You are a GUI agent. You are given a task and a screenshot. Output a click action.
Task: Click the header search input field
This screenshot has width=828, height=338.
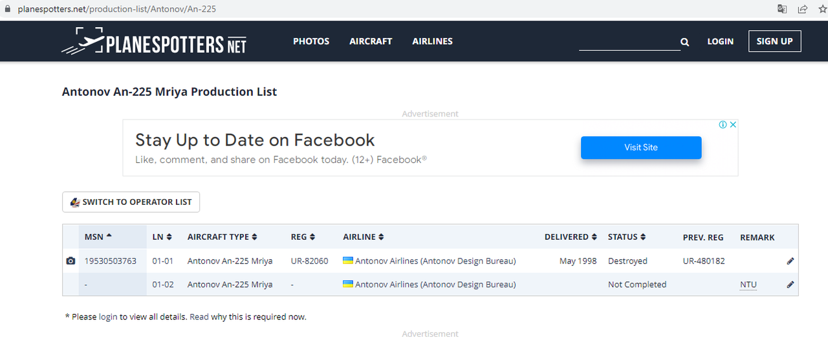coord(627,43)
